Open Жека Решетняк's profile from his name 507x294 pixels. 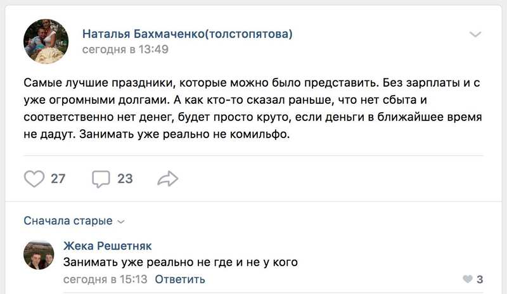pos(108,246)
